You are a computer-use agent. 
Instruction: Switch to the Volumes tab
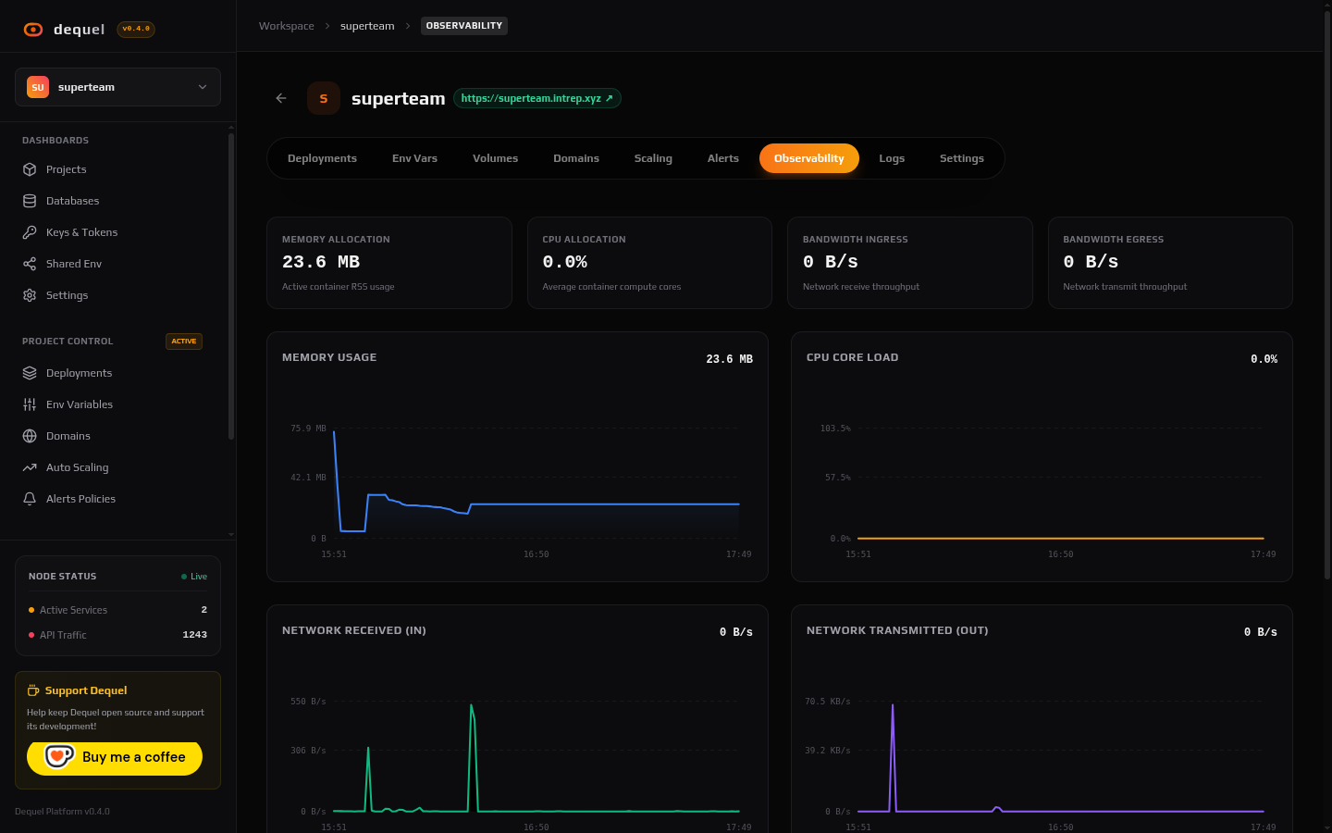pyautogui.click(x=495, y=158)
